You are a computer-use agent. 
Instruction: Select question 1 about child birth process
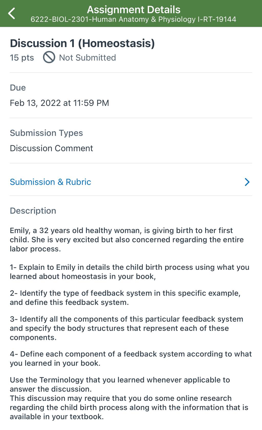click(x=130, y=272)
